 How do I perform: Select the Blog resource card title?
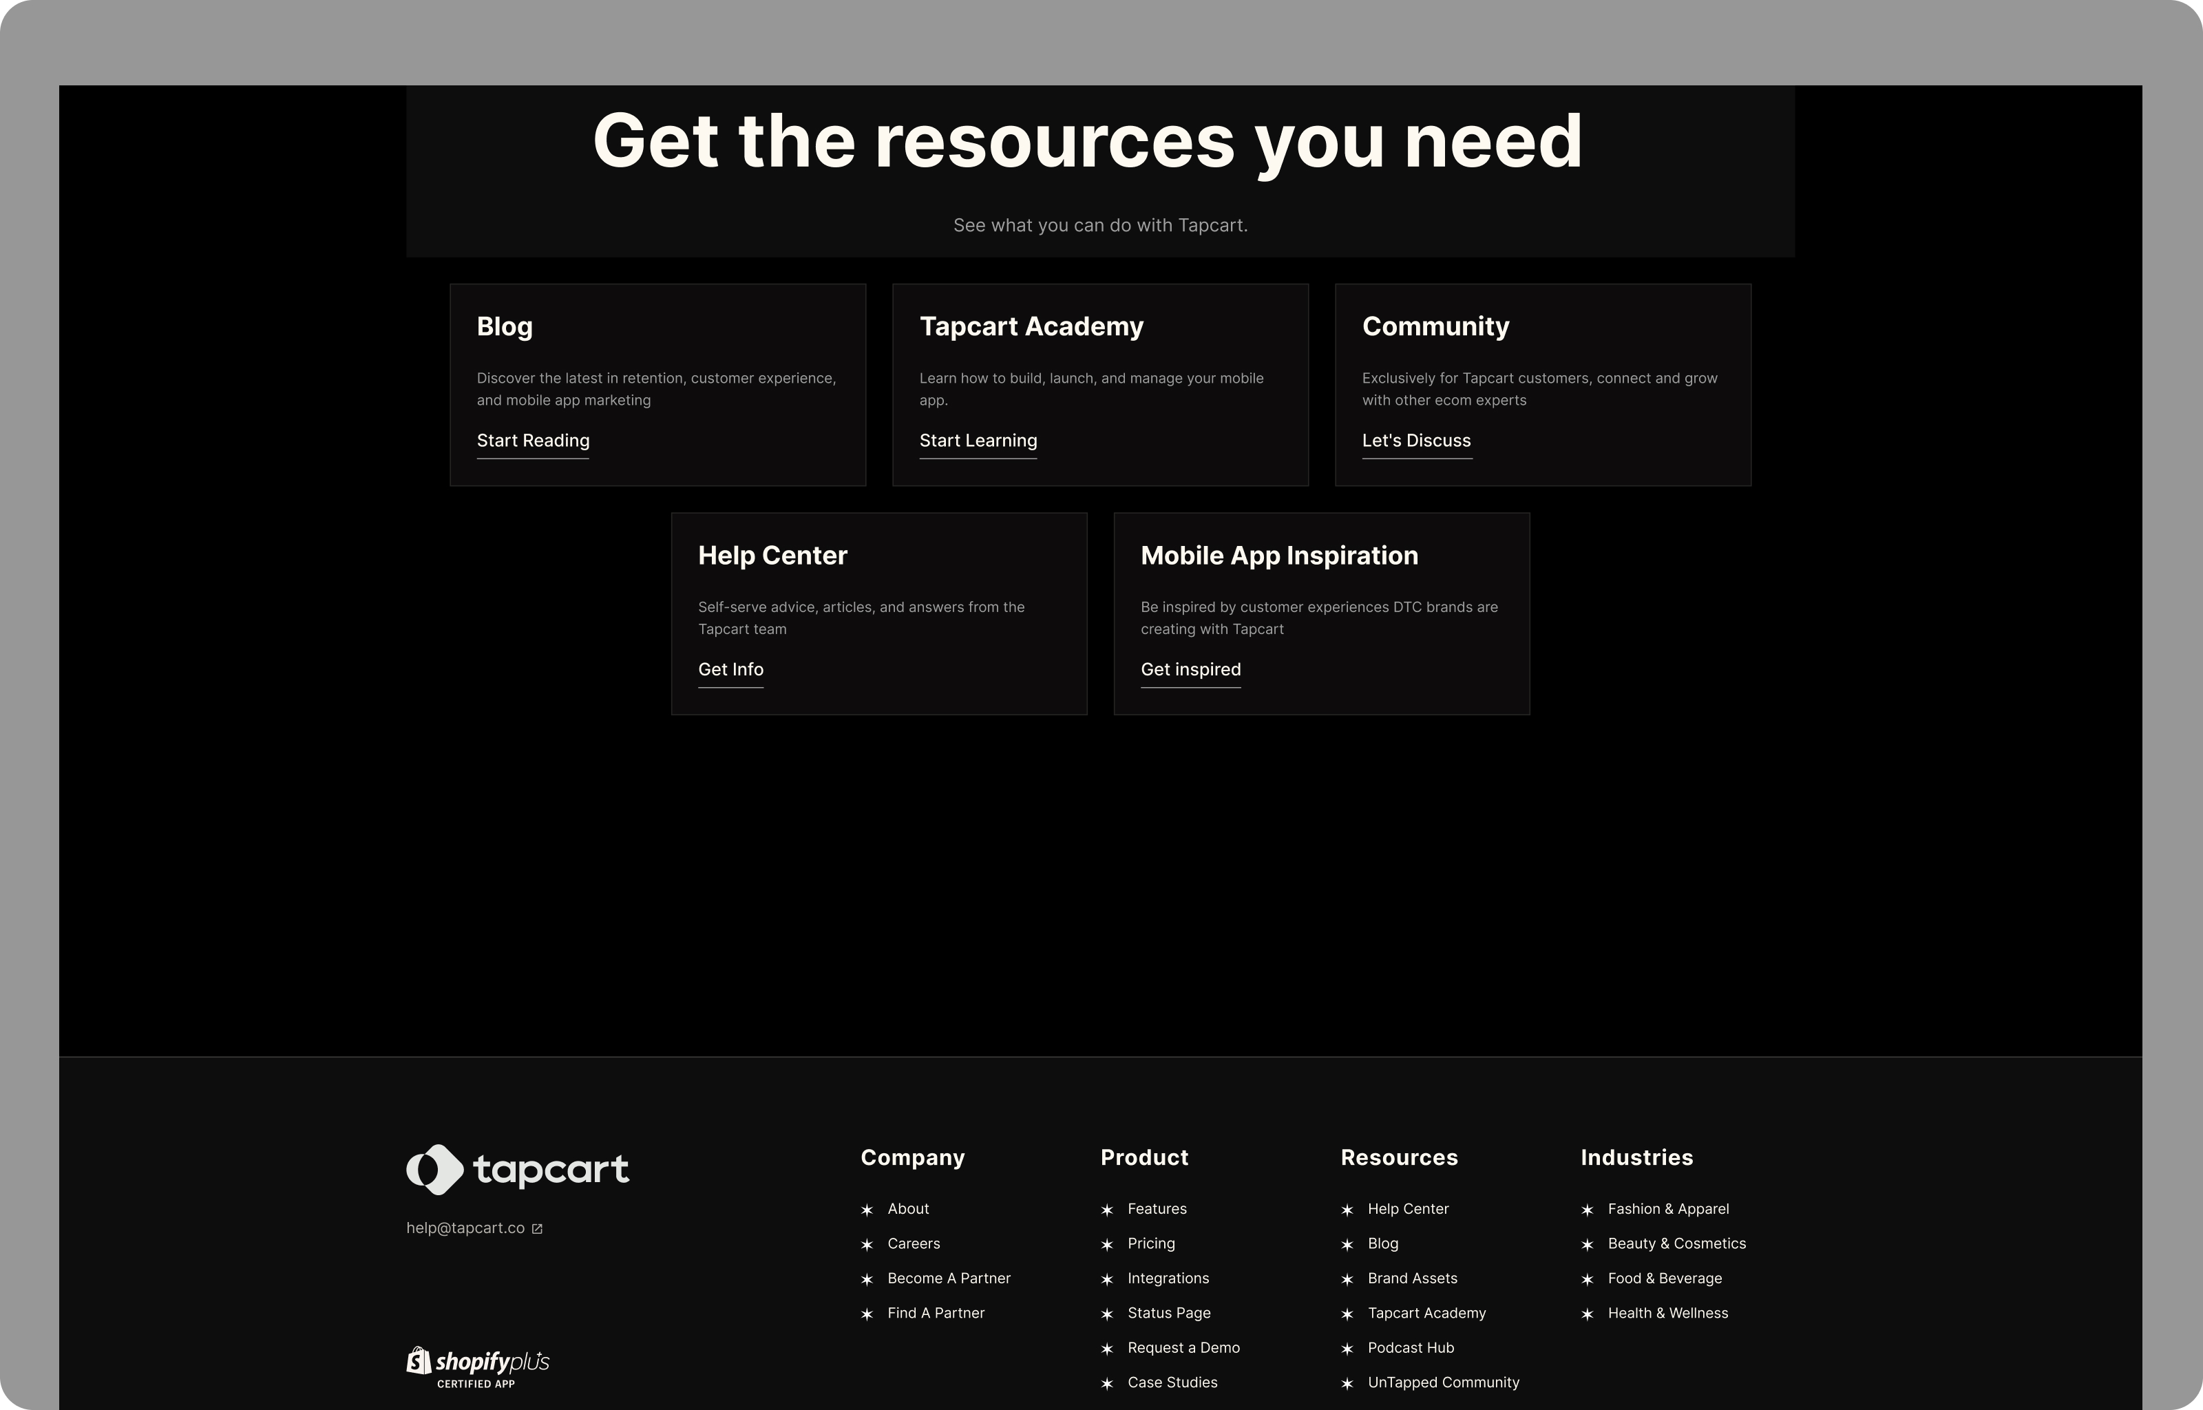505,327
